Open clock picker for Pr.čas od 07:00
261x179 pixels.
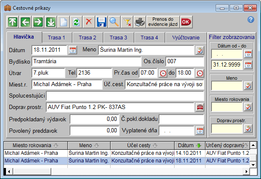click(x=163, y=73)
